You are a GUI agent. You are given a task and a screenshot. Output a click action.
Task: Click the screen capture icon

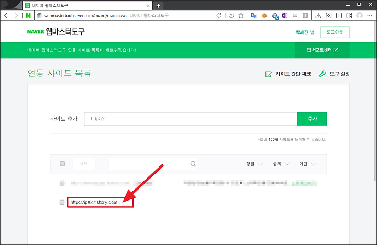pos(328,16)
